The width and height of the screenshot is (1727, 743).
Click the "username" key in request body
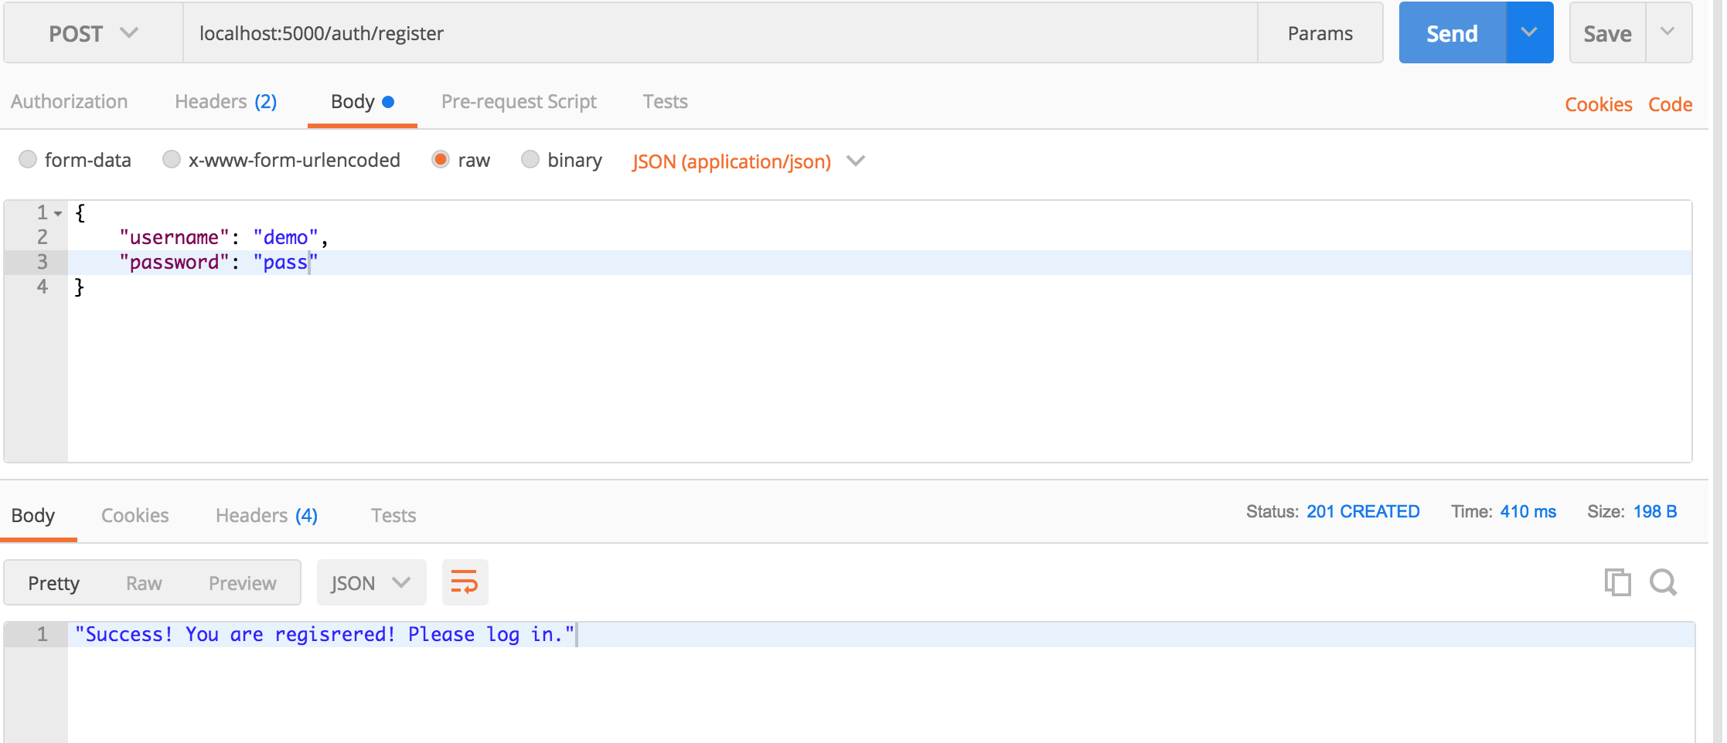174,237
